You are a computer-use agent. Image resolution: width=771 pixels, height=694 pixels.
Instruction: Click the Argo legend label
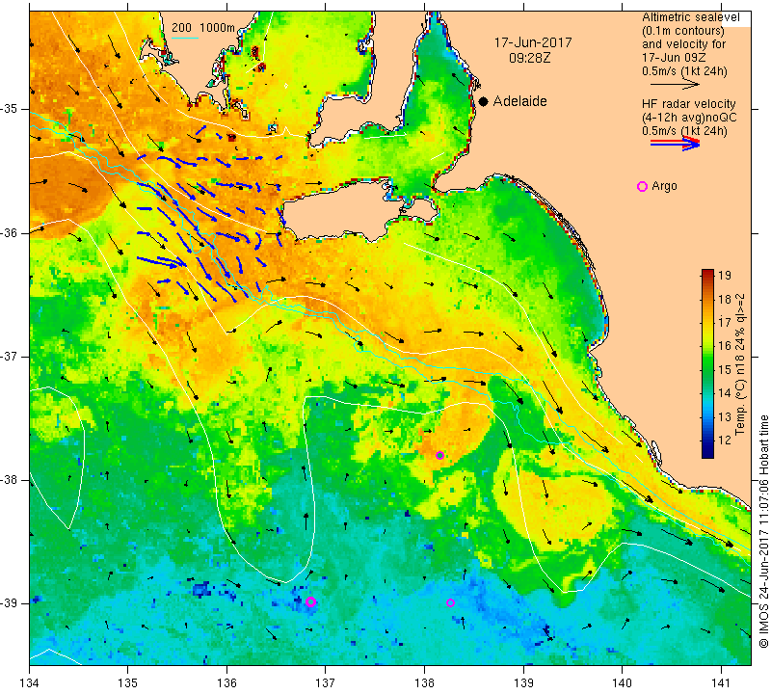[x=664, y=186]
